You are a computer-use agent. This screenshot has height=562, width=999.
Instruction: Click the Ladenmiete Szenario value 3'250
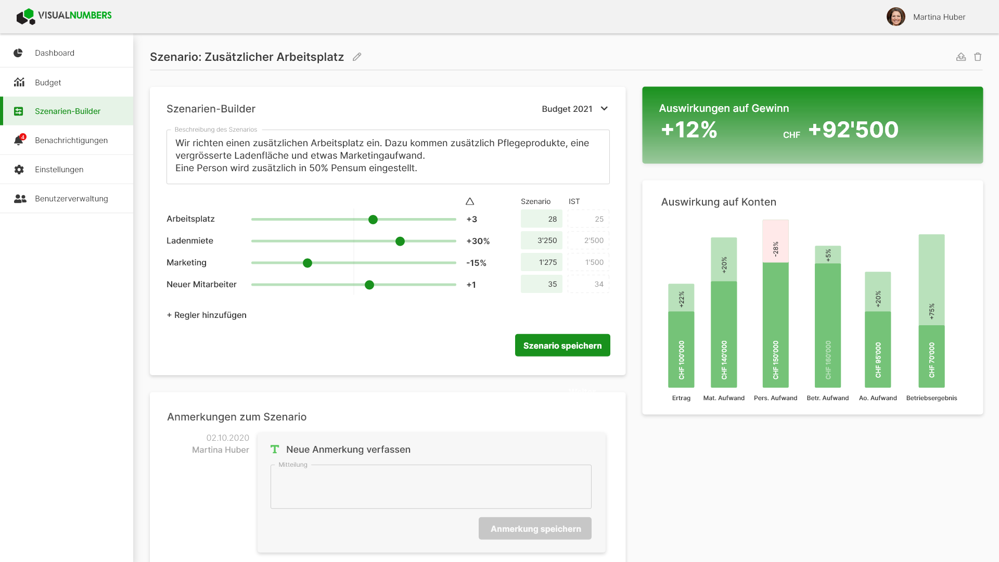pyautogui.click(x=542, y=240)
